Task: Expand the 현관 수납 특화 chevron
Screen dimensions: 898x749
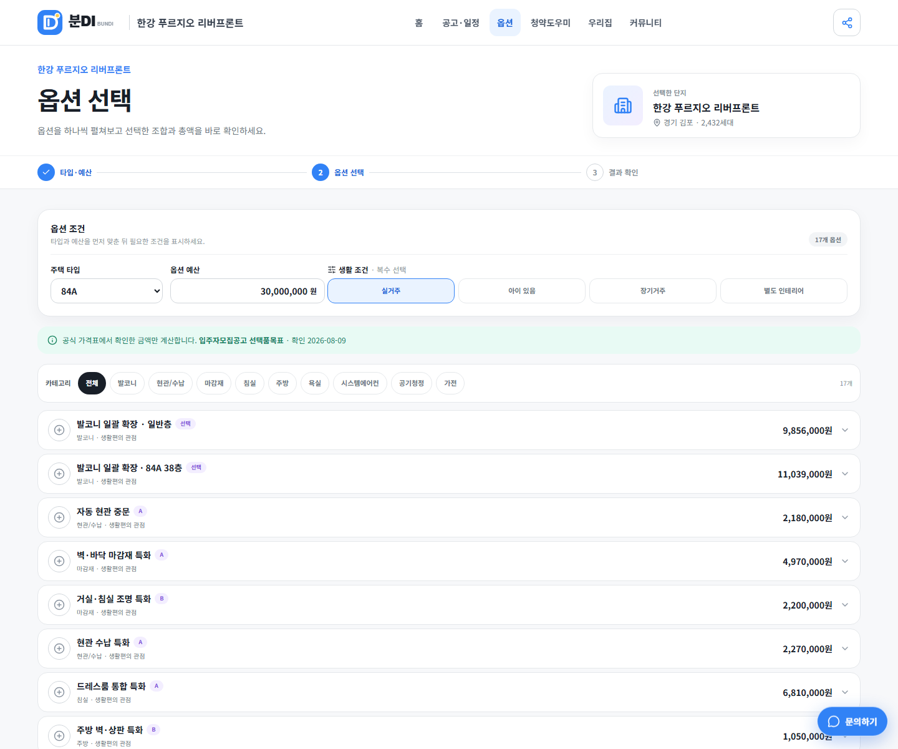Action: (x=845, y=649)
